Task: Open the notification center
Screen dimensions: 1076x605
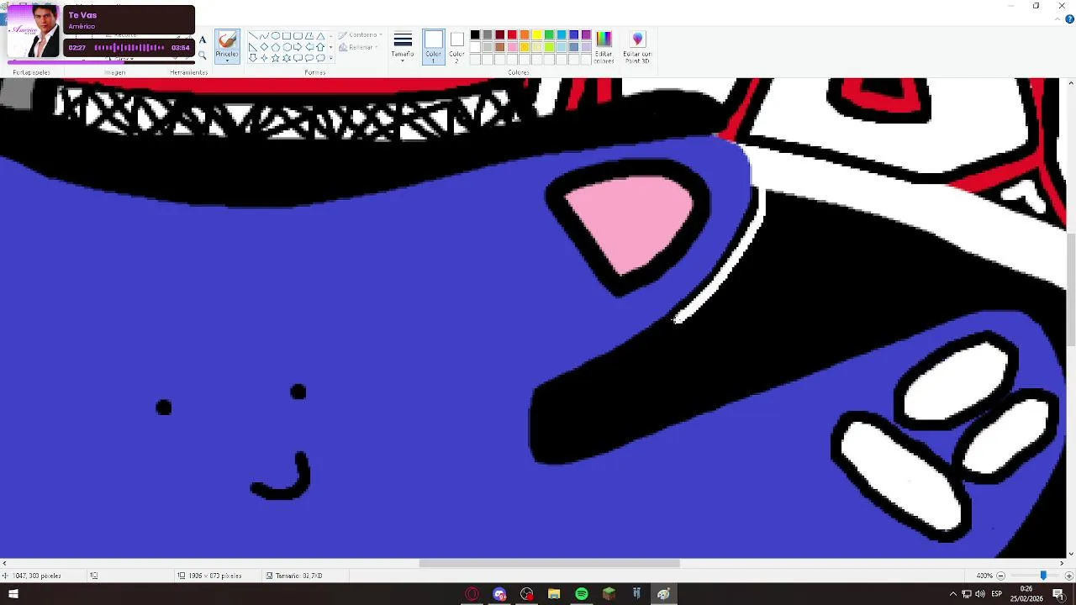Action: [x=1058, y=594]
